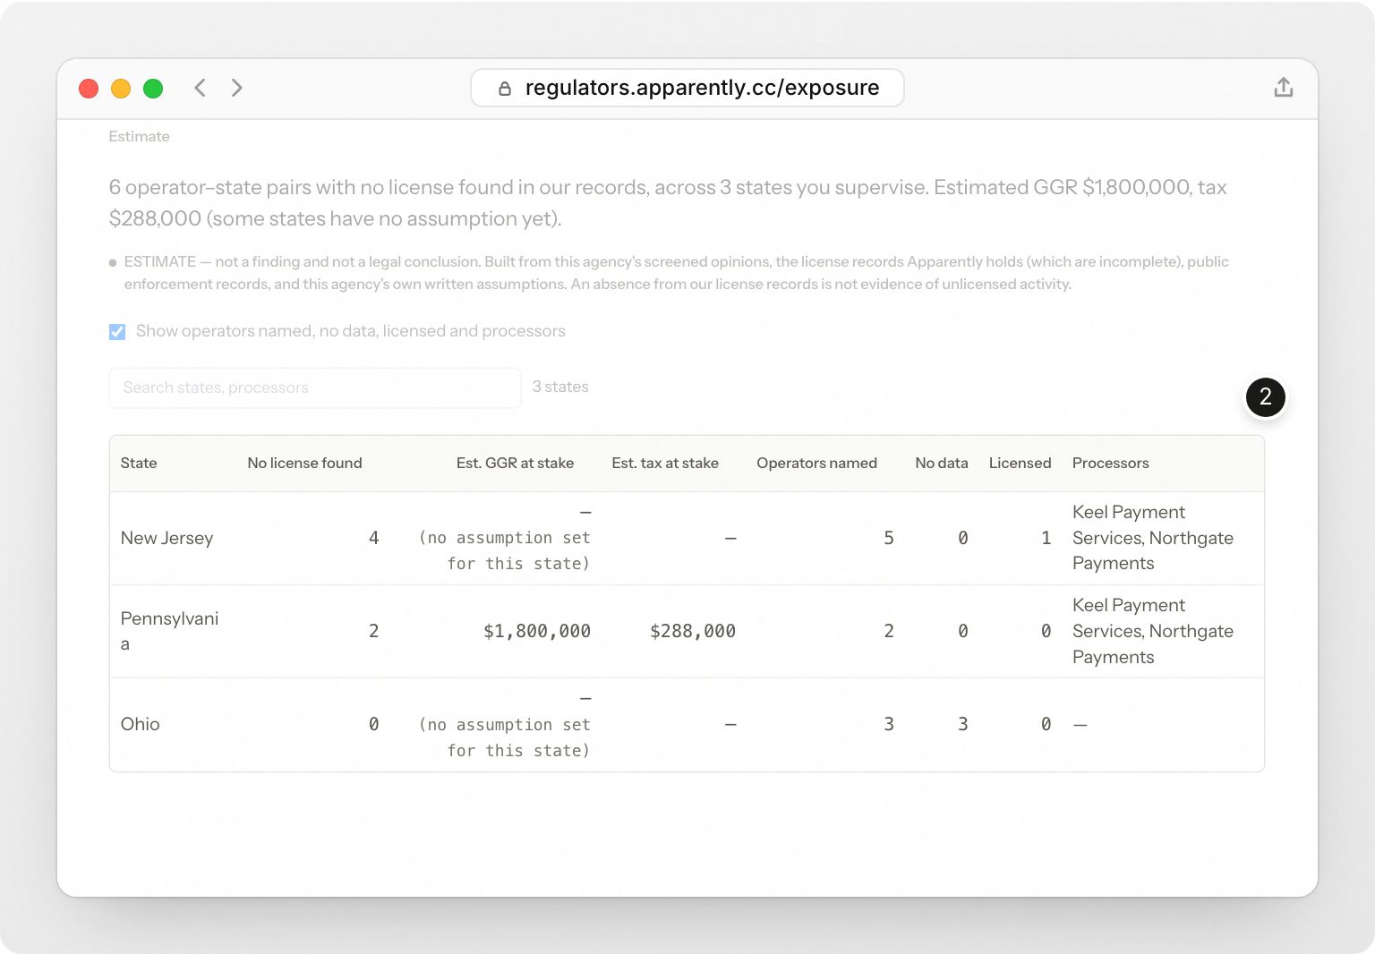
Task: Click New Jersey's licensed count 1
Action: [x=1046, y=538]
